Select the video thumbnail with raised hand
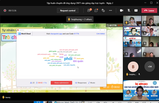The height and width of the screenshot is (103, 159). tap(132, 21)
